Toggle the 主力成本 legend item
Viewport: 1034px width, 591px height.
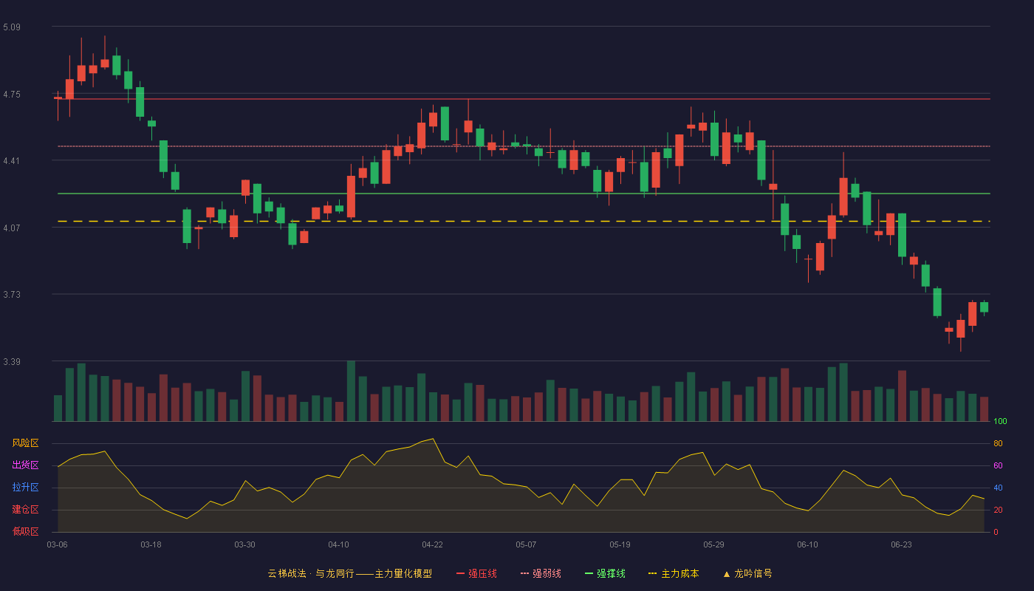674,573
